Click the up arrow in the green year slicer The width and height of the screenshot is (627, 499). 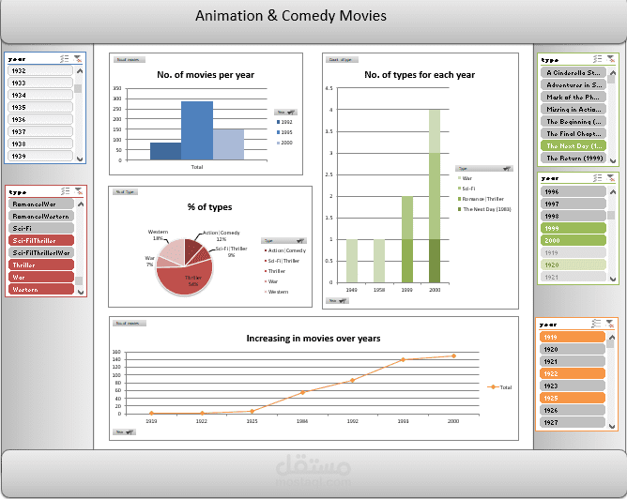(613, 191)
